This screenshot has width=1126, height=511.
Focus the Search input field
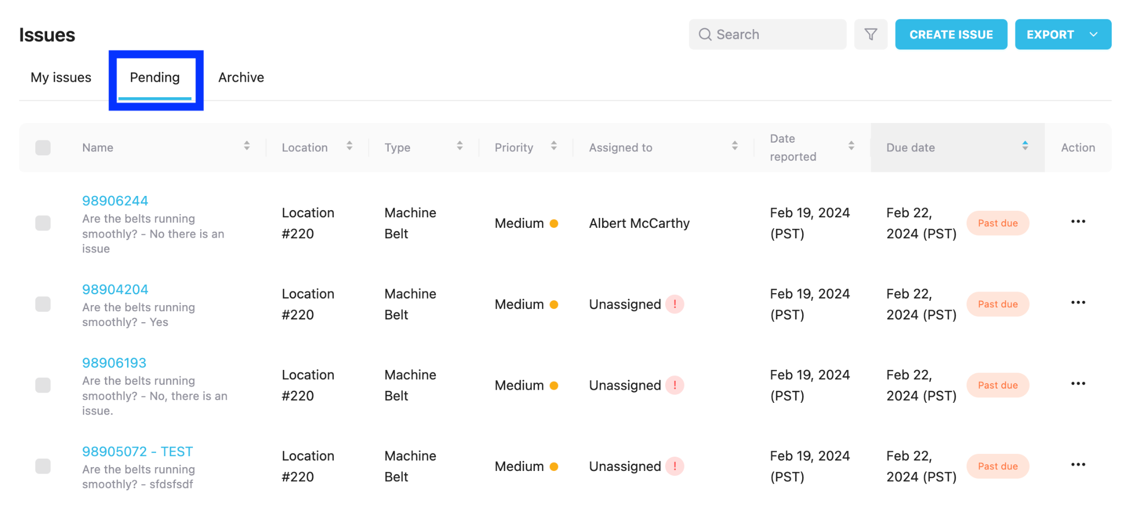[x=768, y=35]
